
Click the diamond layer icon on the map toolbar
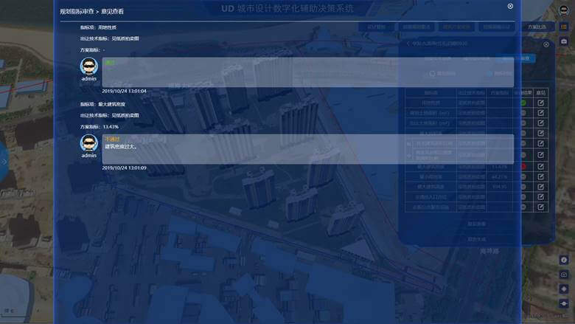(564, 289)
